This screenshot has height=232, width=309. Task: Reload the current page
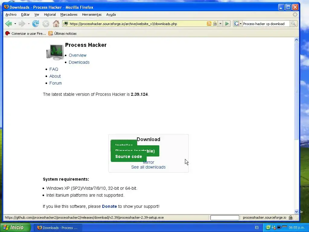pyautogui.click(x=36, y=24)
